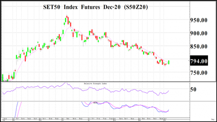Click the Apr month label on time axis
Image resolution: width=217 pixels, height=122 pixels.
click(14, 120)
